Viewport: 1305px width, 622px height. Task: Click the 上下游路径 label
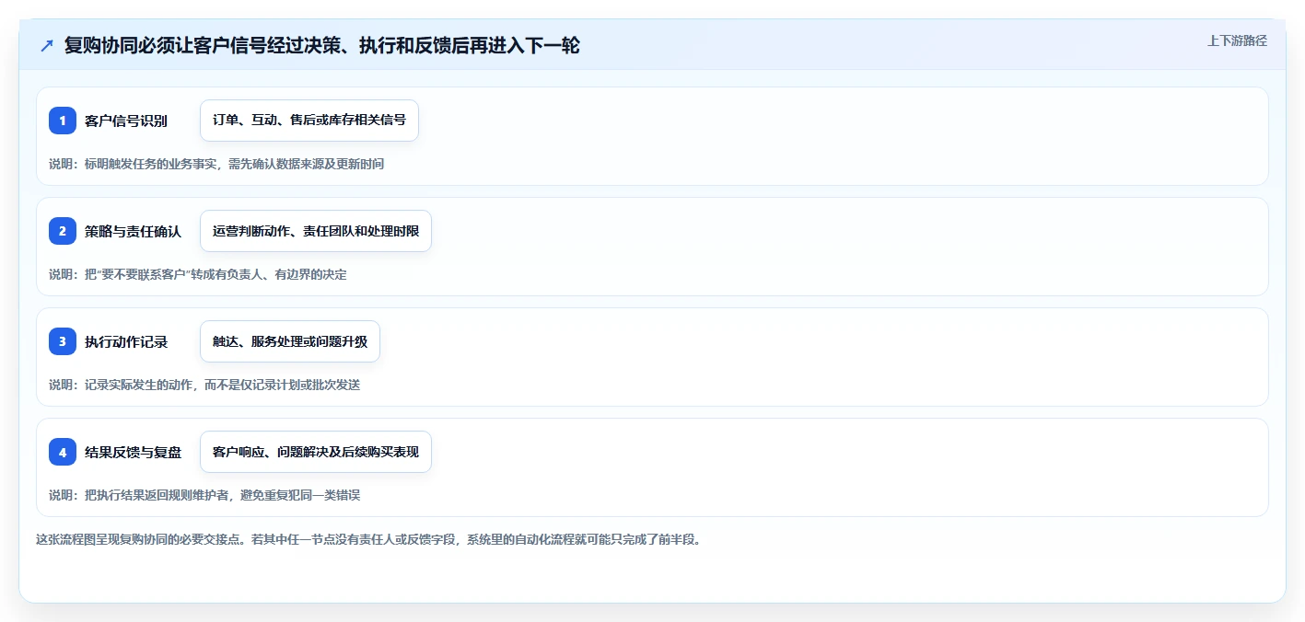[1237, 40]
